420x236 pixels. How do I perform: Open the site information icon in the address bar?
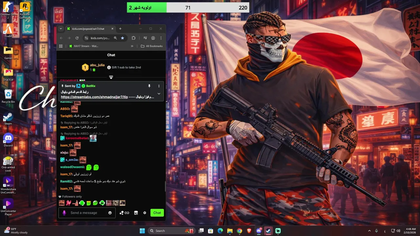(x=86, y=38)
